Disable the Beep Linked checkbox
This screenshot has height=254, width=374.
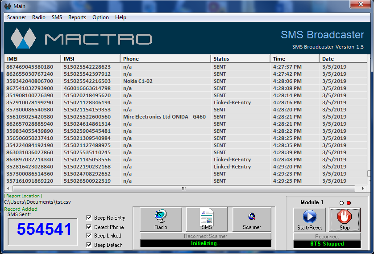pos(89,236)
